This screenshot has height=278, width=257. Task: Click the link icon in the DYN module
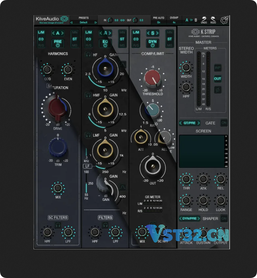tap(136, 39)
